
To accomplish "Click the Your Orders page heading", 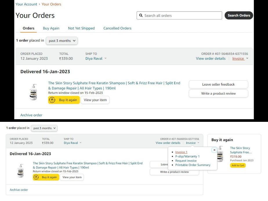I will [35, 15].
